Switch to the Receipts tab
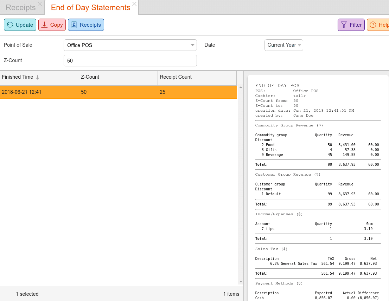The width and height of the screenshot is (389, 301). [x=21, y=7]
